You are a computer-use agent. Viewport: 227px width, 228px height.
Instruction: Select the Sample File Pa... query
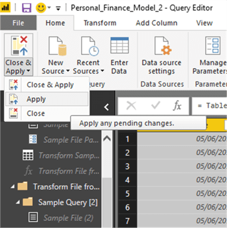pos(71,140)
